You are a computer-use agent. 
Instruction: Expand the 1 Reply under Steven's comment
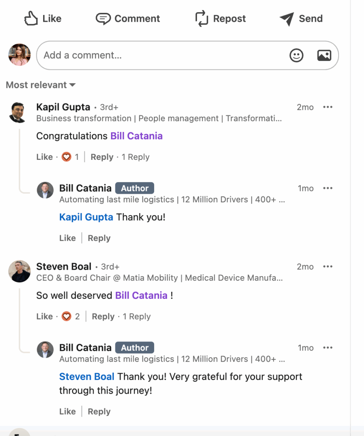click(x=136, y=317)
